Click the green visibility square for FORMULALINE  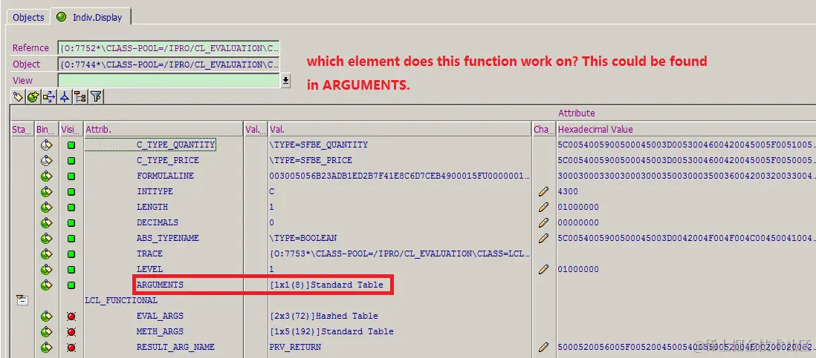(71, 176)
